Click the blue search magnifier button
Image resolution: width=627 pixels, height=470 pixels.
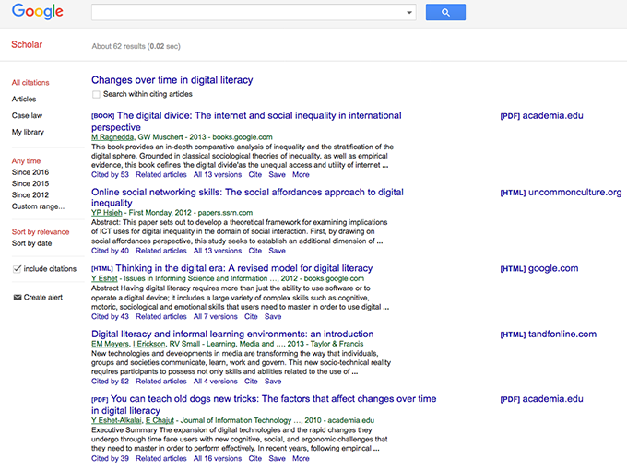(x=445, y=12)
